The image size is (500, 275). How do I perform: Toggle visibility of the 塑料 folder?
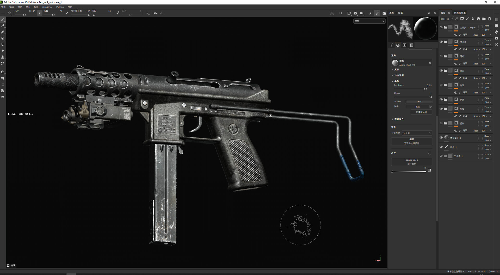coord(441,123)
